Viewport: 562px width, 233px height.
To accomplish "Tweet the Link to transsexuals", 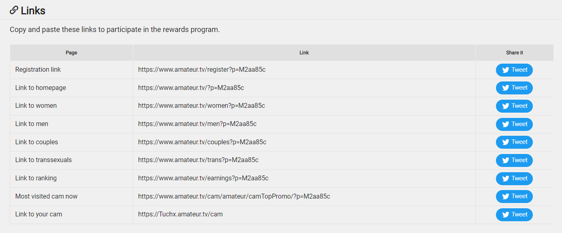I will pyautogui.click(x=514, y=160).
